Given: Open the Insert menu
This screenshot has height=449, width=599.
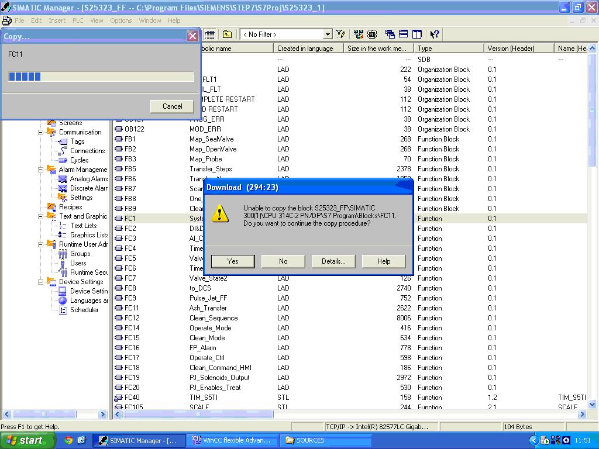Looking at the screenshot, I should point(57,20).
